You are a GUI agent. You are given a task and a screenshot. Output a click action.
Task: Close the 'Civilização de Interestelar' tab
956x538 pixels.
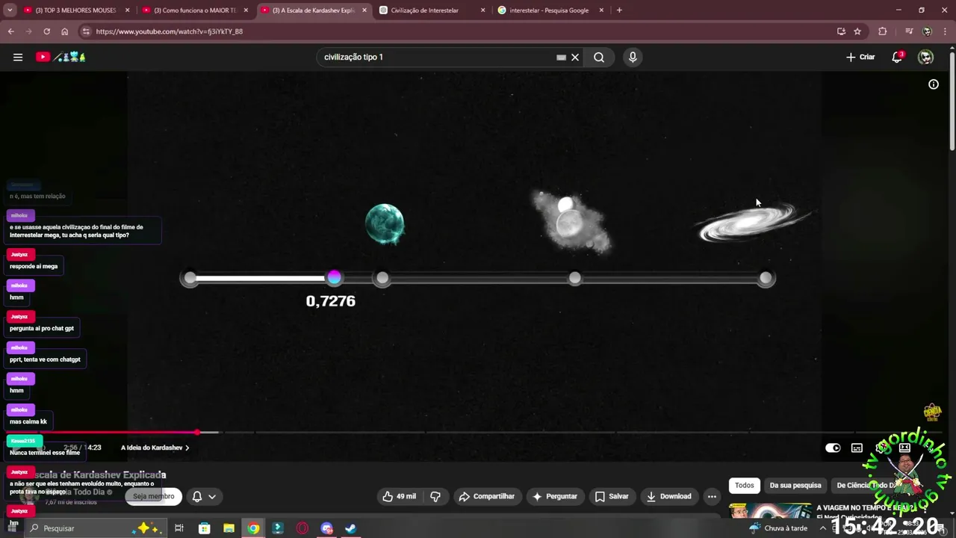point(482,10)
